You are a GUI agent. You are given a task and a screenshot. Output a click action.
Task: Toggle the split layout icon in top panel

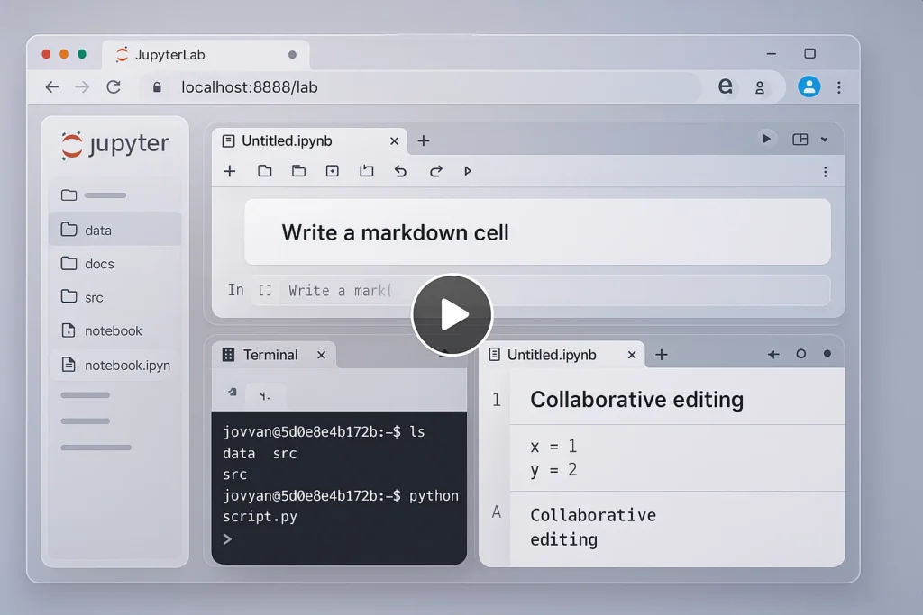coord(800,140)
